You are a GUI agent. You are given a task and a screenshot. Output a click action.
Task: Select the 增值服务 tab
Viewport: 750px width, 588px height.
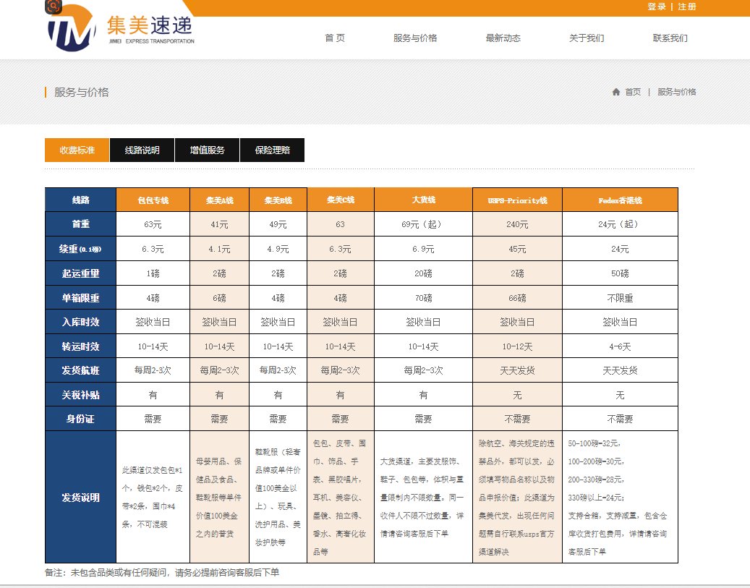(x=208, y=150)
